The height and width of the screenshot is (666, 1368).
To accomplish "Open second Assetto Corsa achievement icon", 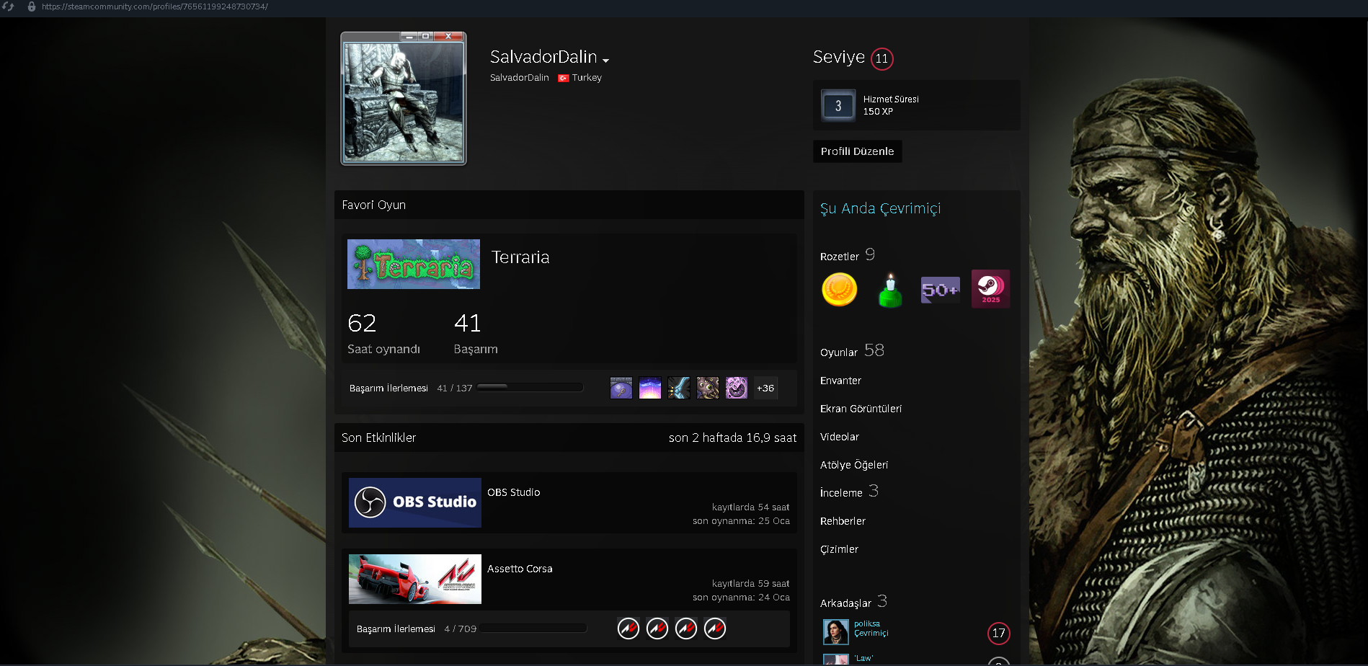I will pos(657,629).
